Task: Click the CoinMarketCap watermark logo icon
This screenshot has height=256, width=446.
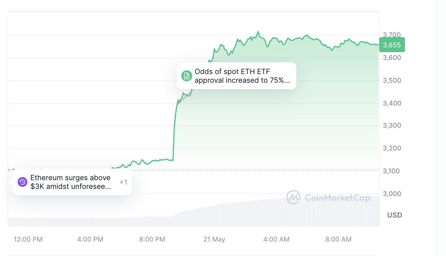Action: click(x=293, y=198)
